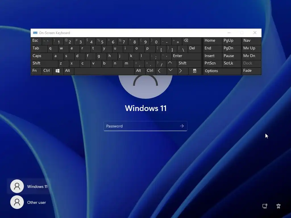Click the backslash key

[x=182, y=49]
